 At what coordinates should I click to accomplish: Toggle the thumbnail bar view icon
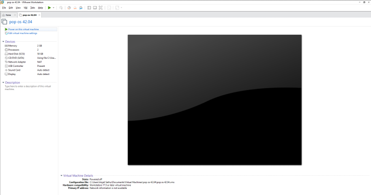(95, 7)
